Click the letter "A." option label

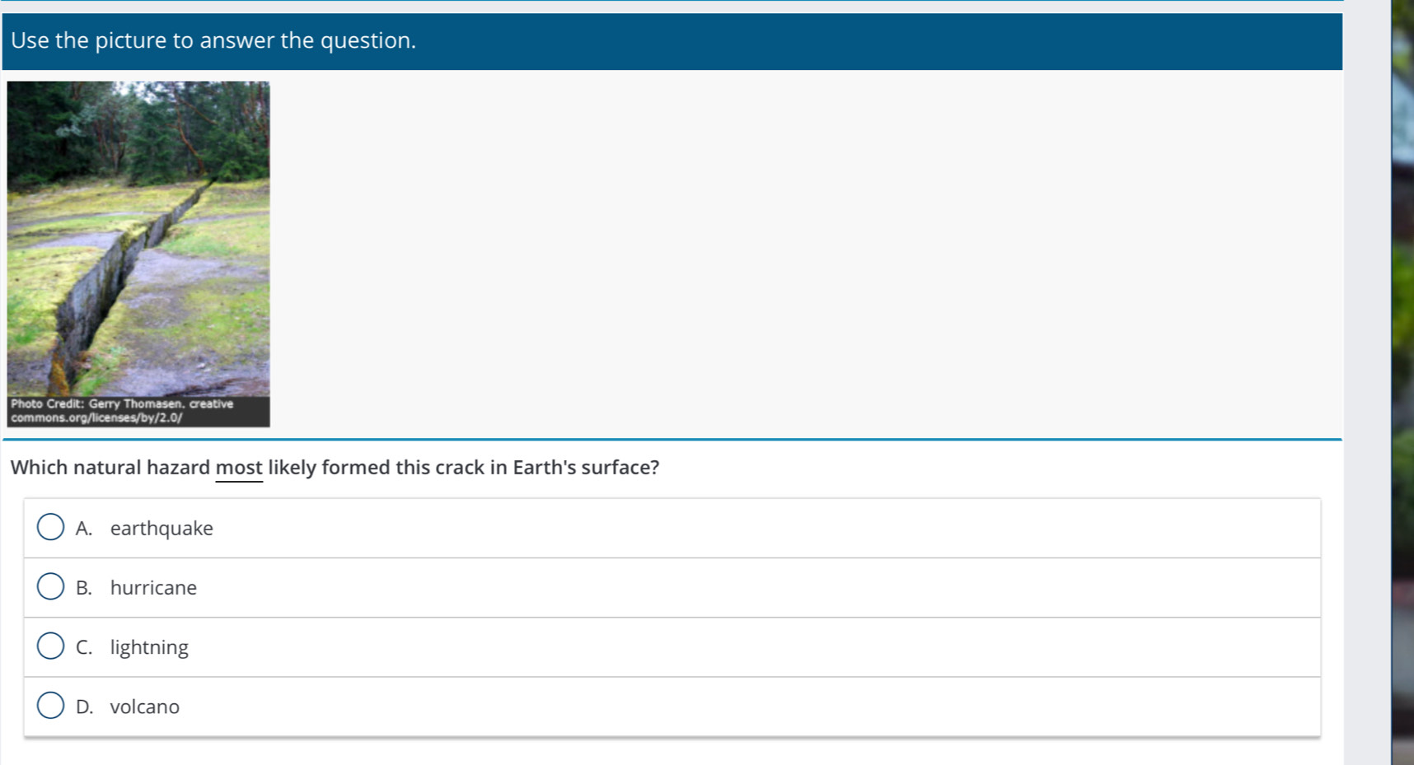84,529
